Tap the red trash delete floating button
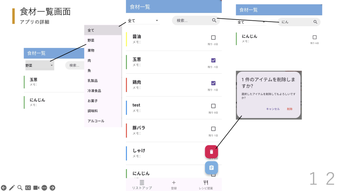The width and height of the screenshot is (341, 191). tap(211, 152)
